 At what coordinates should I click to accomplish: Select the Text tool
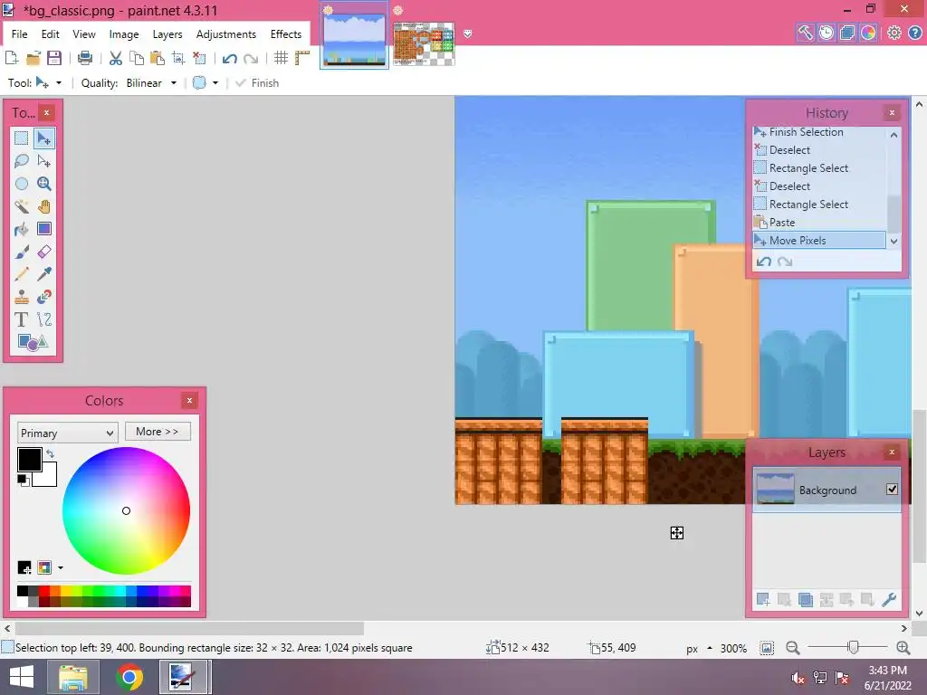click(22, 319)
